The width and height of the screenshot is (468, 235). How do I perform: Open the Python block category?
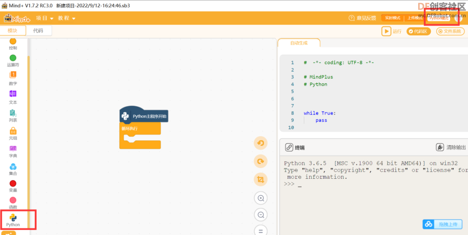pos(13,220)
